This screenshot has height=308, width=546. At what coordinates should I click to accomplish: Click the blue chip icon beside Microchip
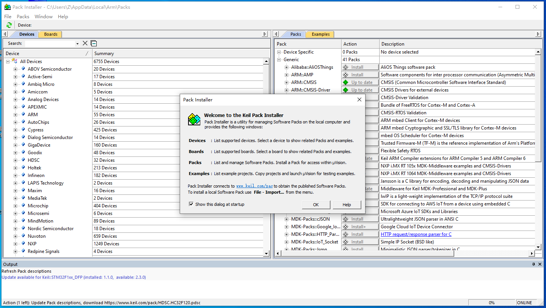coord(23,205)
